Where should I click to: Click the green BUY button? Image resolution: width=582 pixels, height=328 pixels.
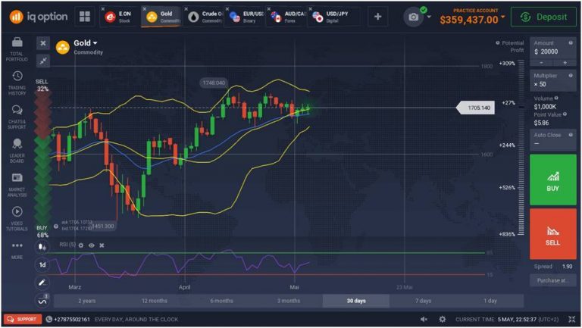click(x=552, y=180)
